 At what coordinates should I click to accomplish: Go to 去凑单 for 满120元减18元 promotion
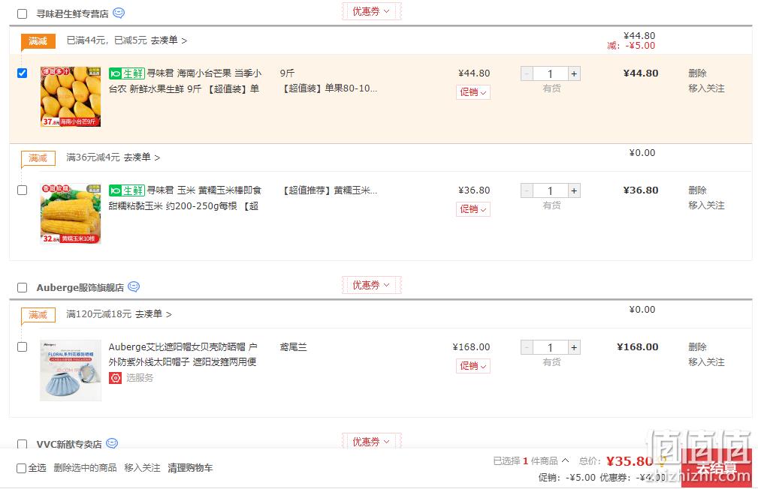click(x=153, y=314)
